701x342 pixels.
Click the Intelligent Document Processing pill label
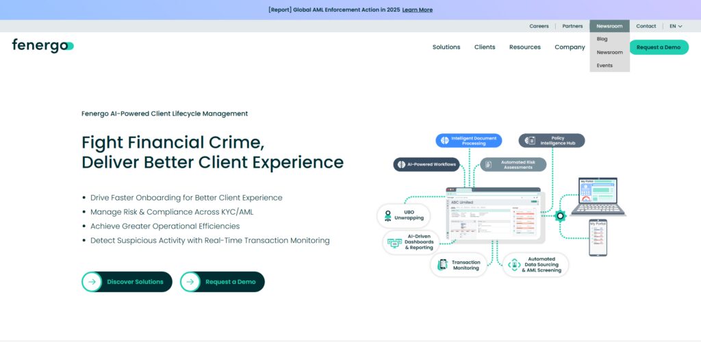point(474,141)
